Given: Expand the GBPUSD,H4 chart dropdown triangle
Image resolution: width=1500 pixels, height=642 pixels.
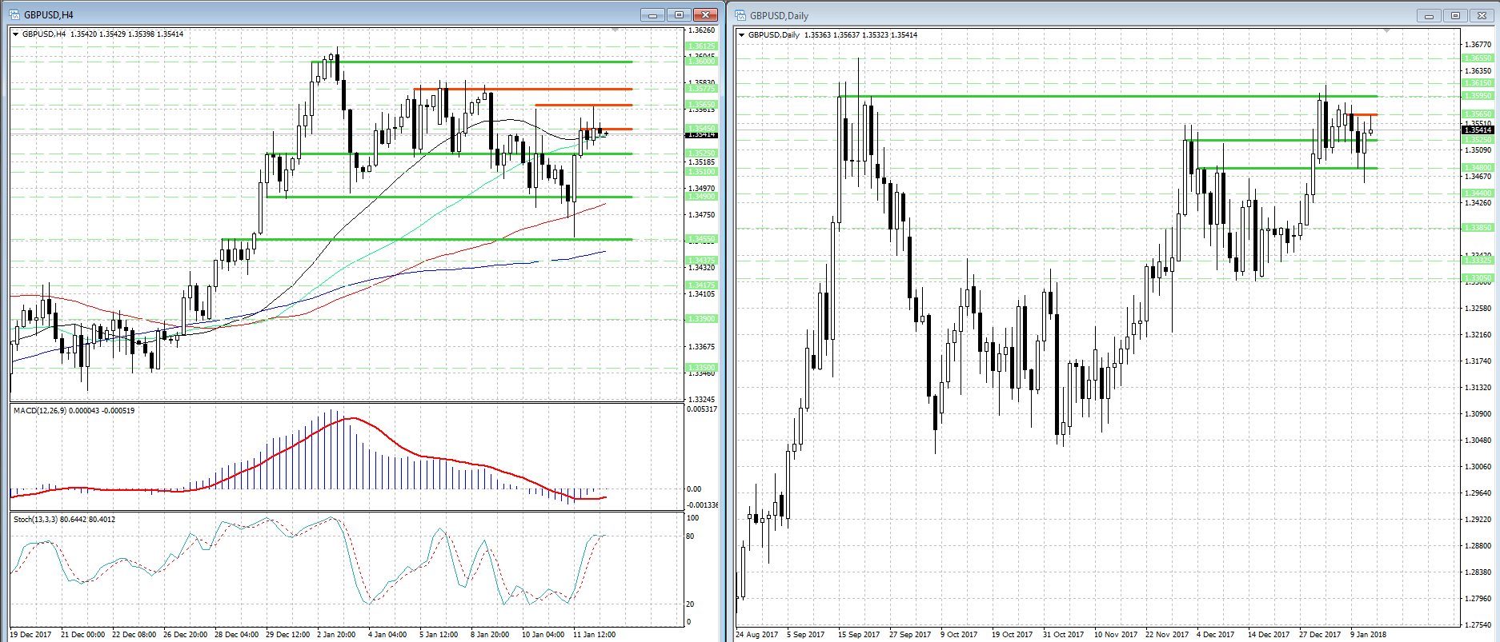Looking at the screenshot, I should pos(15,34).
